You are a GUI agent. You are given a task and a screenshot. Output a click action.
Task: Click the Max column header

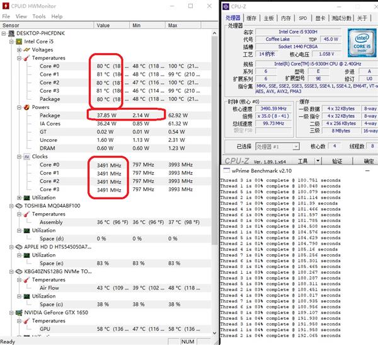[x=183, y=25]
